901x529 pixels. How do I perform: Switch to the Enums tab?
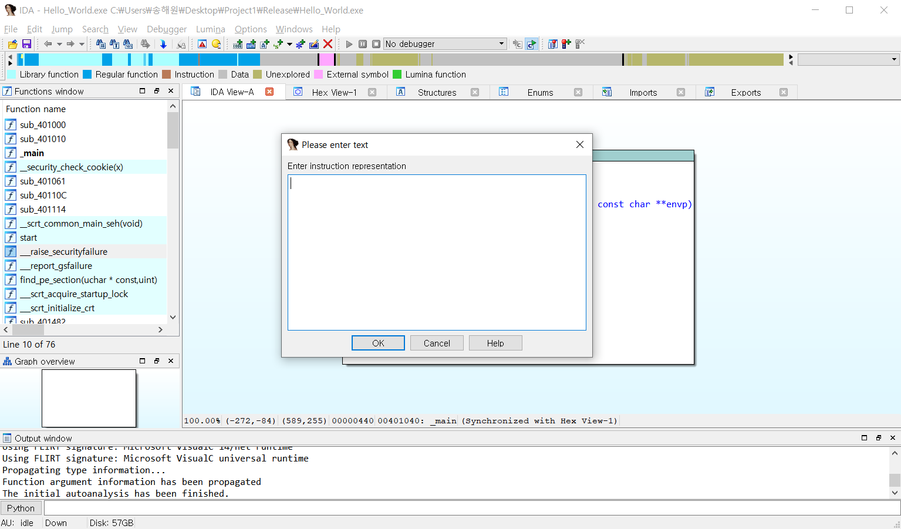pos(540,92)
